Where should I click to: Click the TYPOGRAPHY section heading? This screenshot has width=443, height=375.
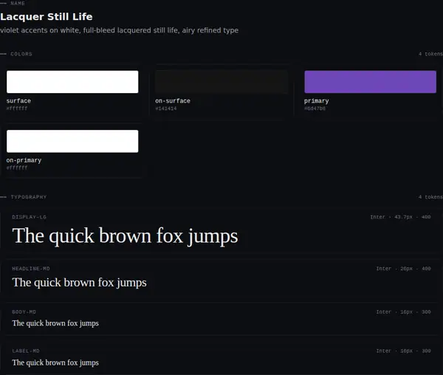click(29, 197)
